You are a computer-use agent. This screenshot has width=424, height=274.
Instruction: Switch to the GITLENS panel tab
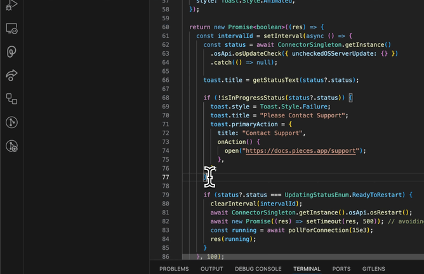[x=373, y=269]
